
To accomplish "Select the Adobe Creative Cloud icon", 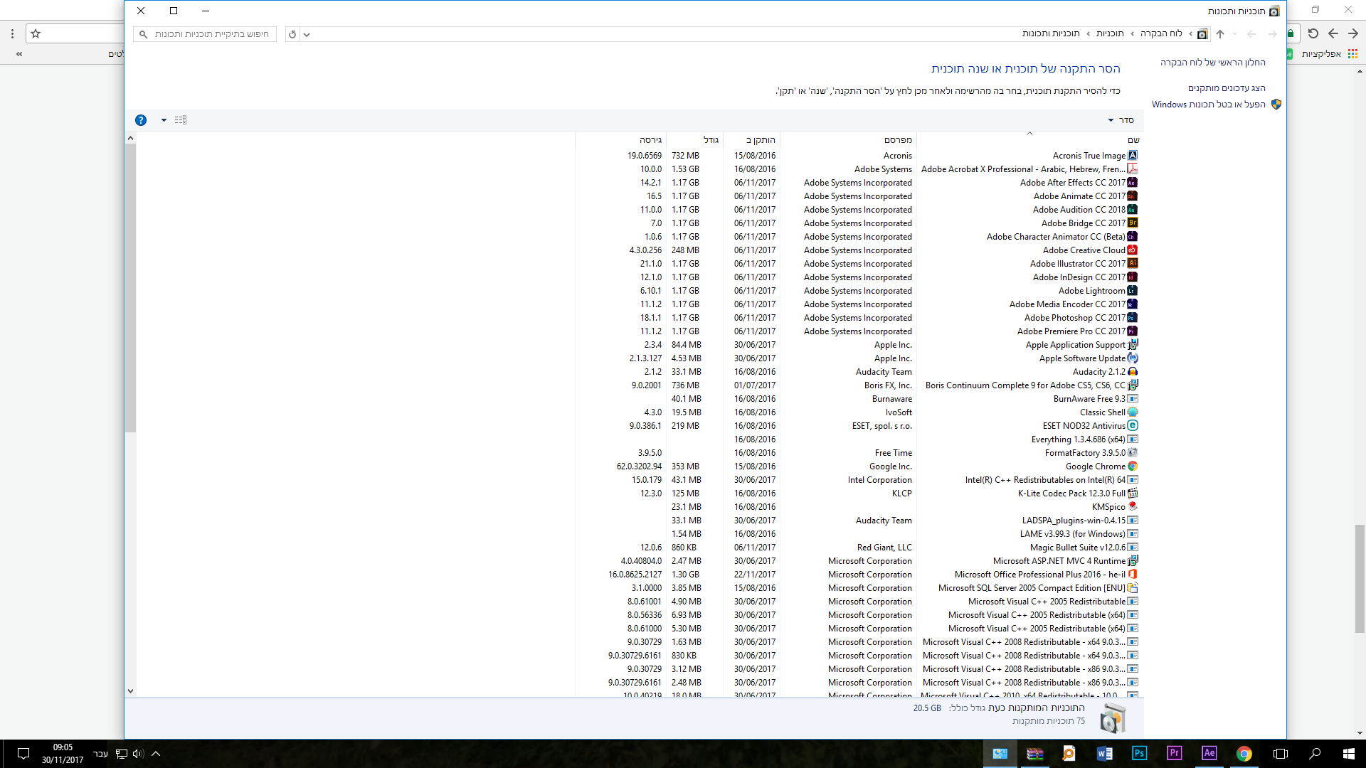I will pos(1133,250).
